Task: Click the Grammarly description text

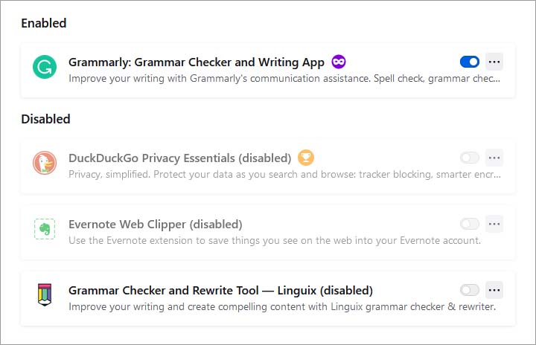Action: pos(284,77)
